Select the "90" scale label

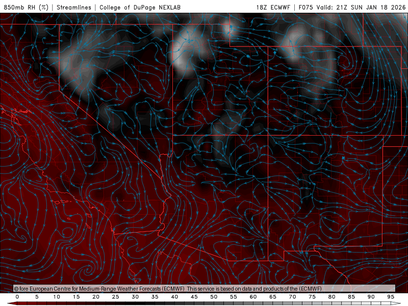[371, 297]
